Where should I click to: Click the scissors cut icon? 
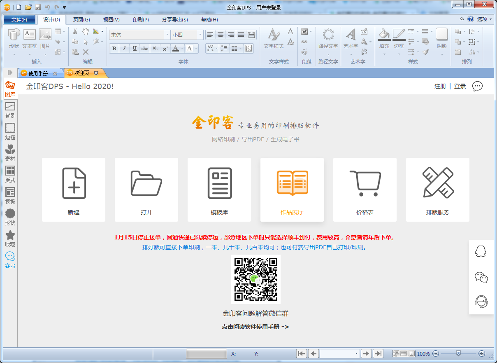pyautogui.click(x=75, y=31)
